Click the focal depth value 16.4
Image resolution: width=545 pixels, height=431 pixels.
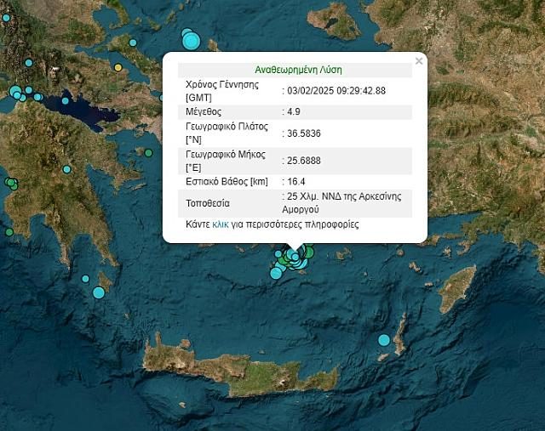(296, 181)
